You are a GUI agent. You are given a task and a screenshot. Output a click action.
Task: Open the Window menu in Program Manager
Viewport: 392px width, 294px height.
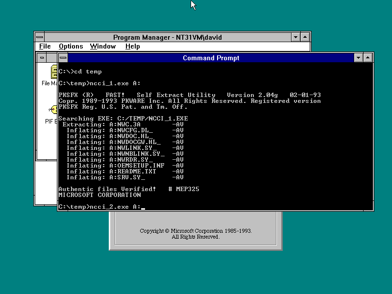pyautogui.click(x=103, y=47)
